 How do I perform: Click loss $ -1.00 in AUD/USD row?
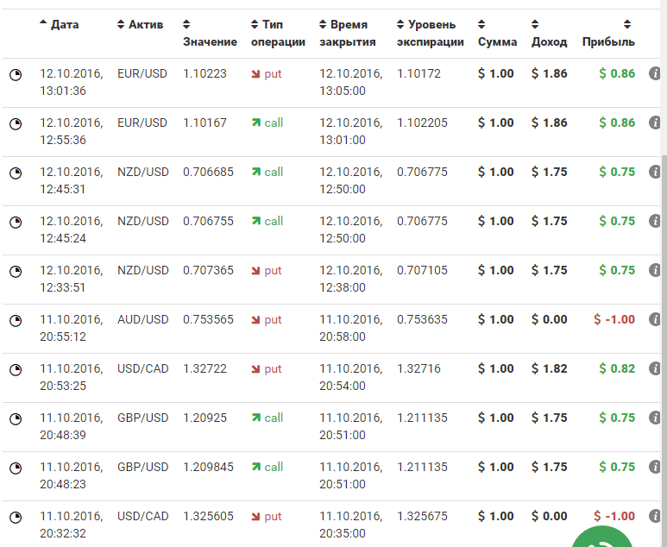tap(614, 319)
